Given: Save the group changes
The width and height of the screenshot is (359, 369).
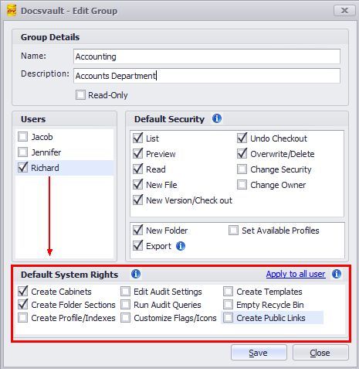Looking at the screenshot, I should pyautogui.click(x=259, y=353).
